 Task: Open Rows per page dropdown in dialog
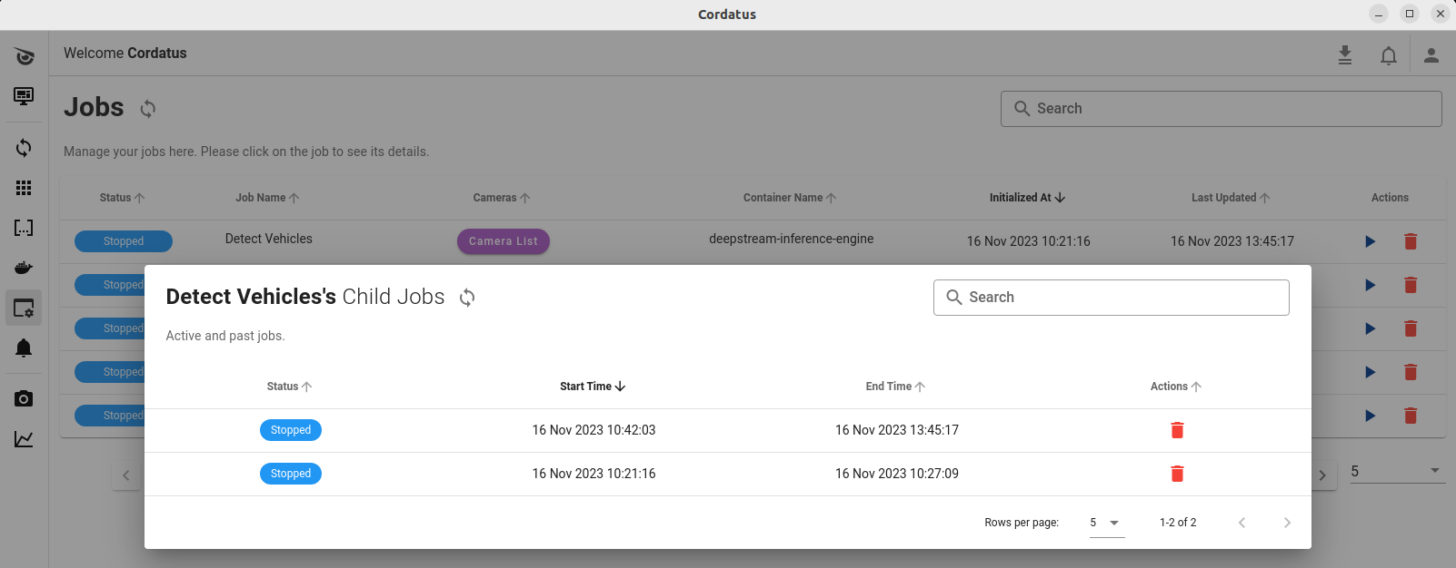pos(1106,523)
